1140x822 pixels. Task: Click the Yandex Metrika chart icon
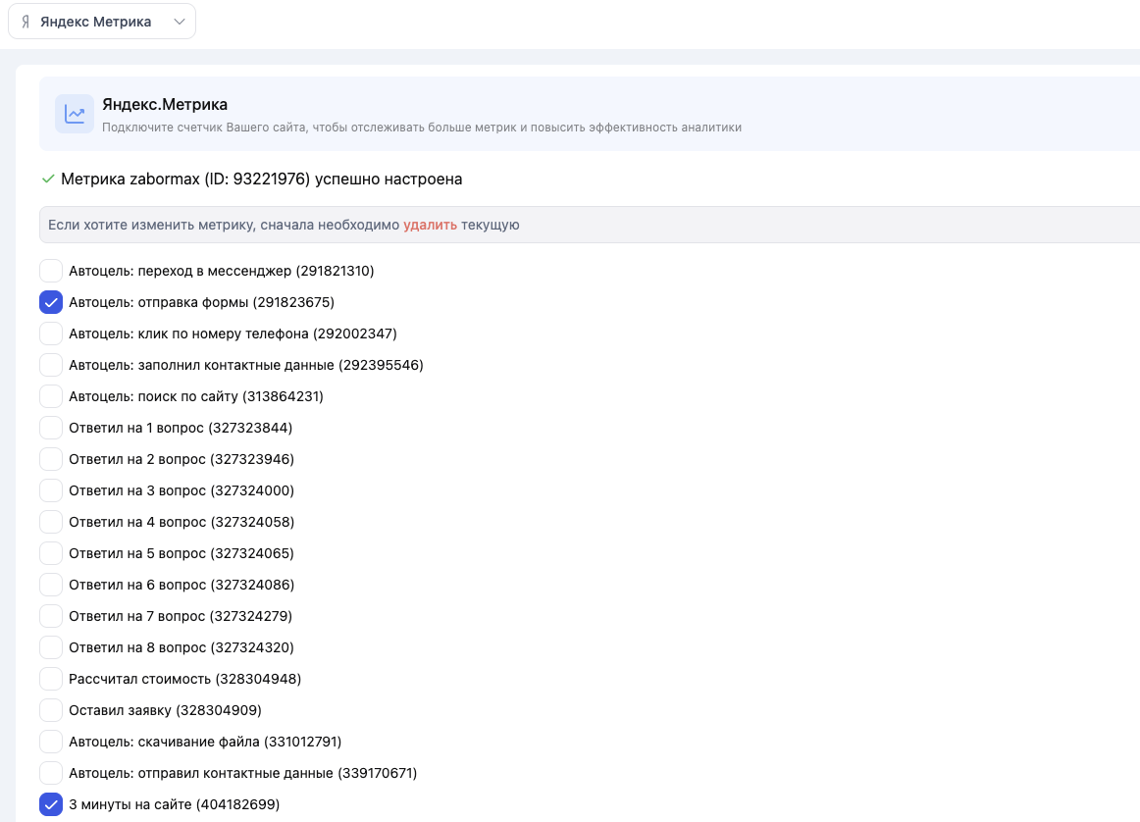pos(75,114)
